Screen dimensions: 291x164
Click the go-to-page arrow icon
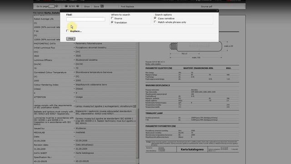point(56,6)
